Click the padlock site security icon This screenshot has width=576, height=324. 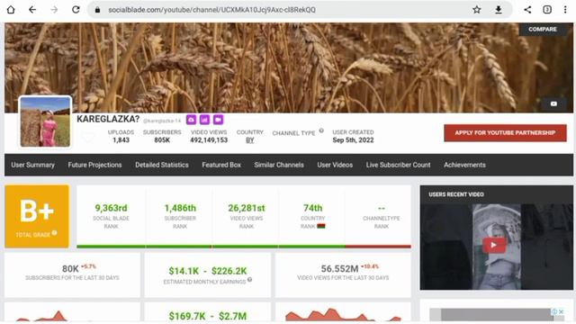tap(97, 10)
